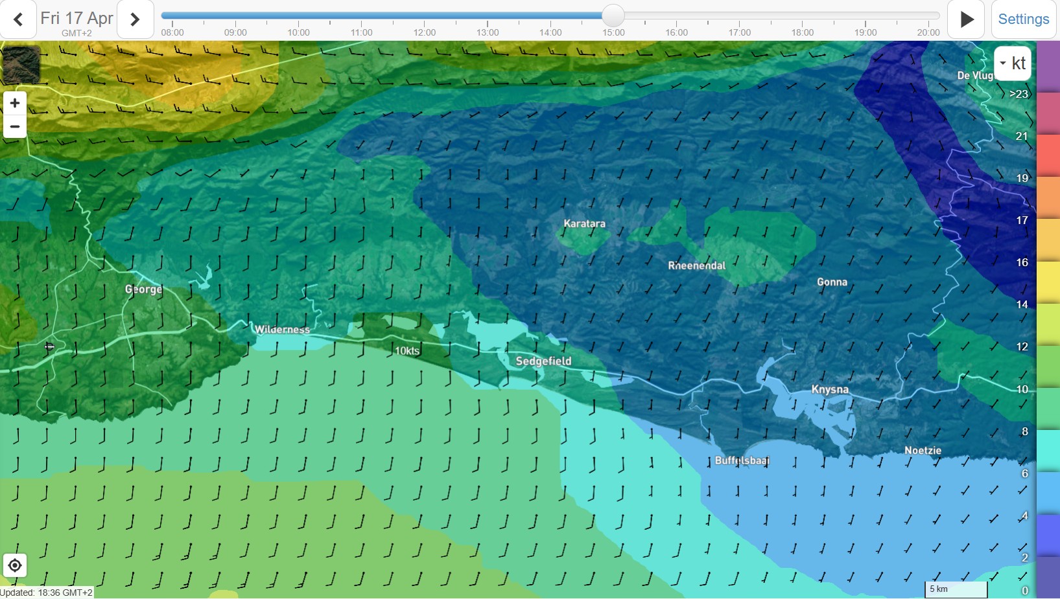Zoom in on the map

[15, 103]
